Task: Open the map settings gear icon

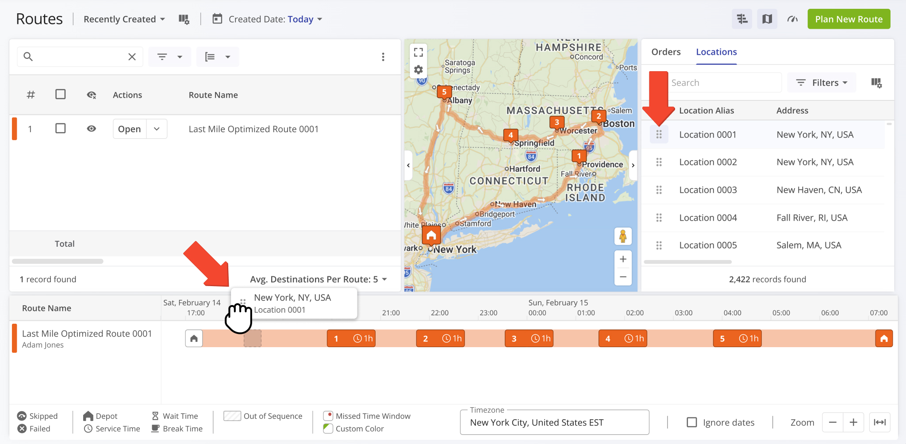Action: pyautogui.click(x=418, y=69)
